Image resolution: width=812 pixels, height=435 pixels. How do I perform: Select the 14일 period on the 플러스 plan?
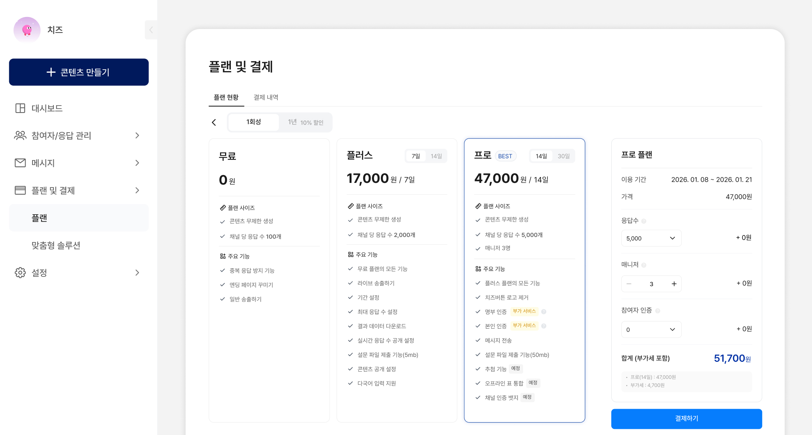(436, 156)
